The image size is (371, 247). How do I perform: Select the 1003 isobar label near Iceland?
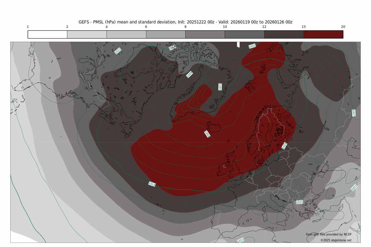(x=207, y=134)
